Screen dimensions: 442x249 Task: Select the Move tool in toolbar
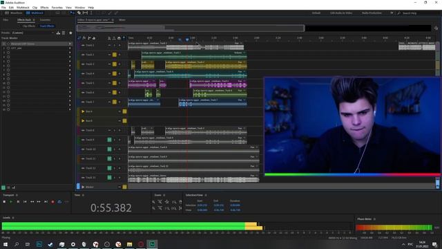72,12
